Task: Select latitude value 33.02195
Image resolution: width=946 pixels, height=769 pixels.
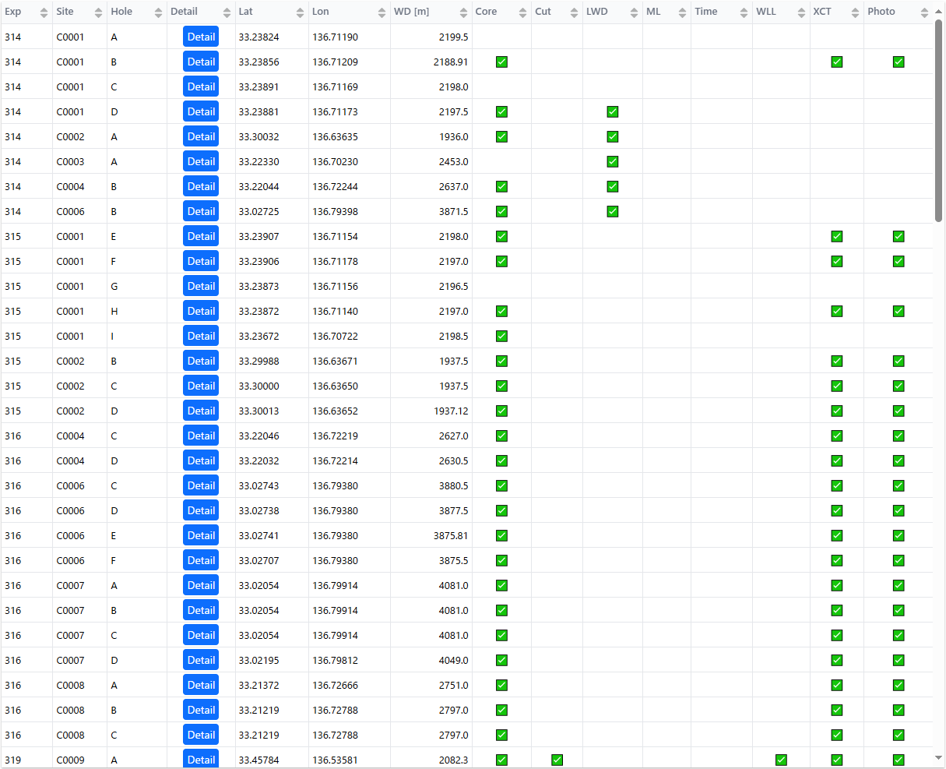Action: click(x=258, y=660)
